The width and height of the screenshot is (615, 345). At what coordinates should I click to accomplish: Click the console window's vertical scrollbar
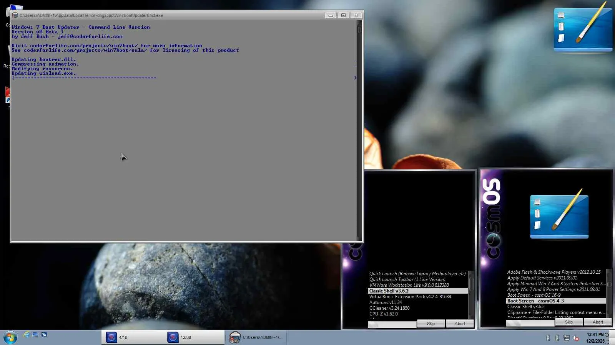[x=359, y=130]
